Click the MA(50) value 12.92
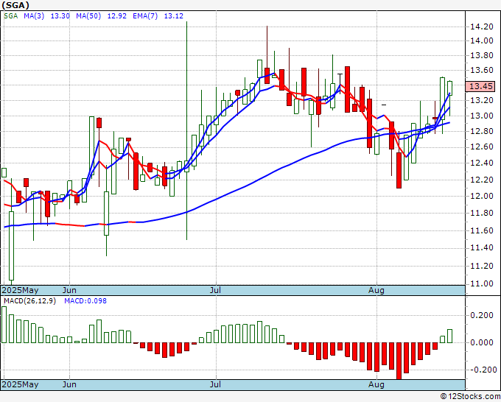Image resolution: width=501 pixels, height=402 pixels. (117, 16)
